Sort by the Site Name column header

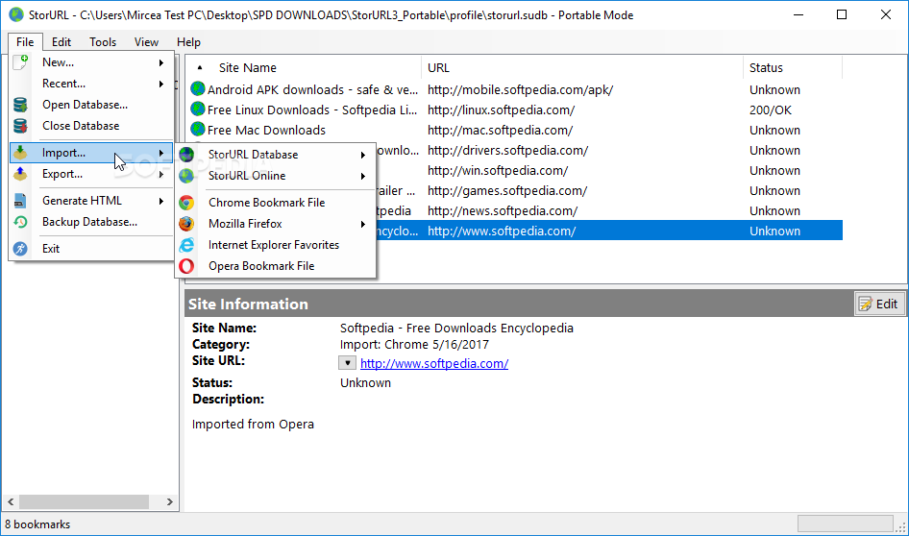(304, 68)
